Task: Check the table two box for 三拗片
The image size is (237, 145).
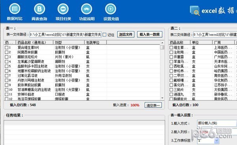Action: point(171,90)
